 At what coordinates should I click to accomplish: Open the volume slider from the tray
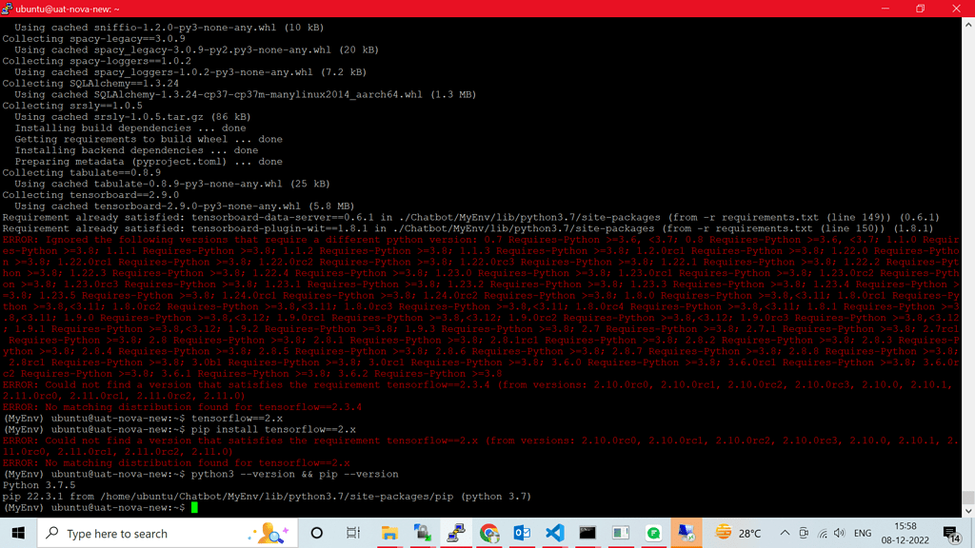pyautogui.click(x=839, y=533)
